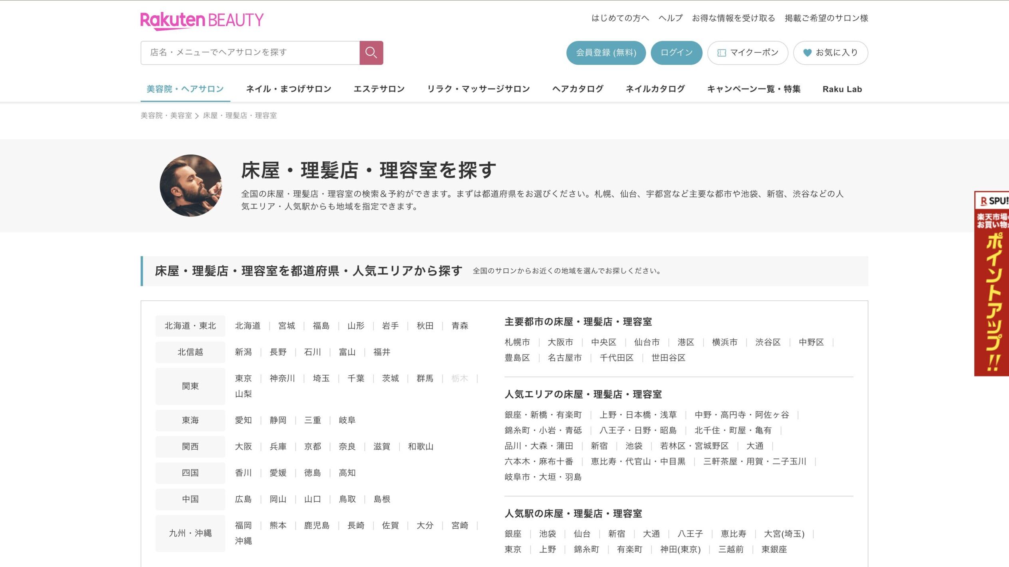Focus the 店名・メニュー search field

[x=250, y=53]
